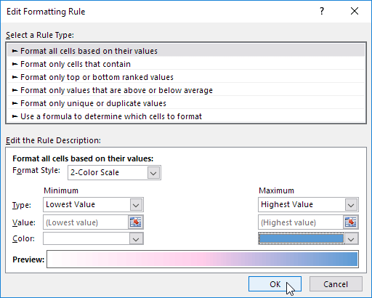Click the Minimum Lowest value input field
372x298 pixels.
pyautogui.click(x=86, y=222)
